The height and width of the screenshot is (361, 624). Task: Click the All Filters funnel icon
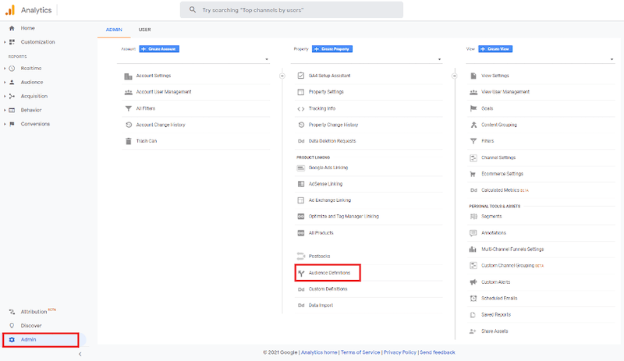(128, 108)
